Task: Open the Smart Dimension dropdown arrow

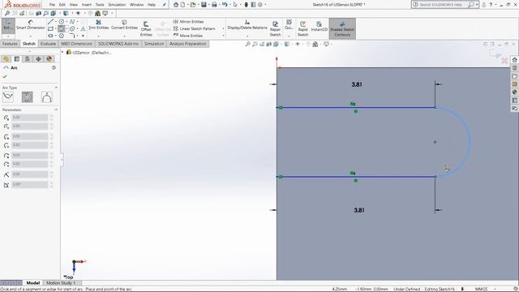Action: 31,36
